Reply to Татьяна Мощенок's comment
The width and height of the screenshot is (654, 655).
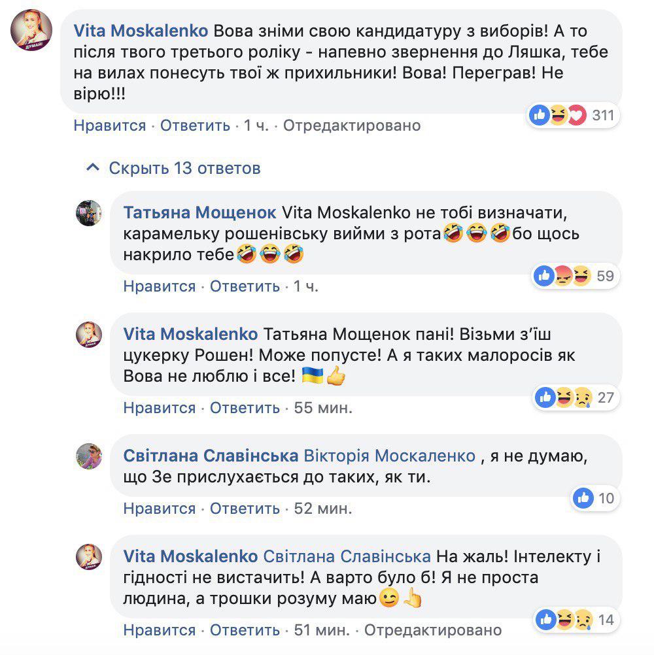coord(245,286)
